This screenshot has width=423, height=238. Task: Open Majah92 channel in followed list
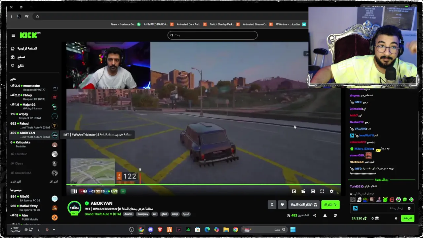[x=34, y=106]
